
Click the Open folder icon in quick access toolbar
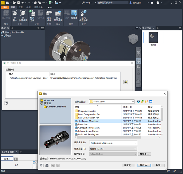(14, 3)
